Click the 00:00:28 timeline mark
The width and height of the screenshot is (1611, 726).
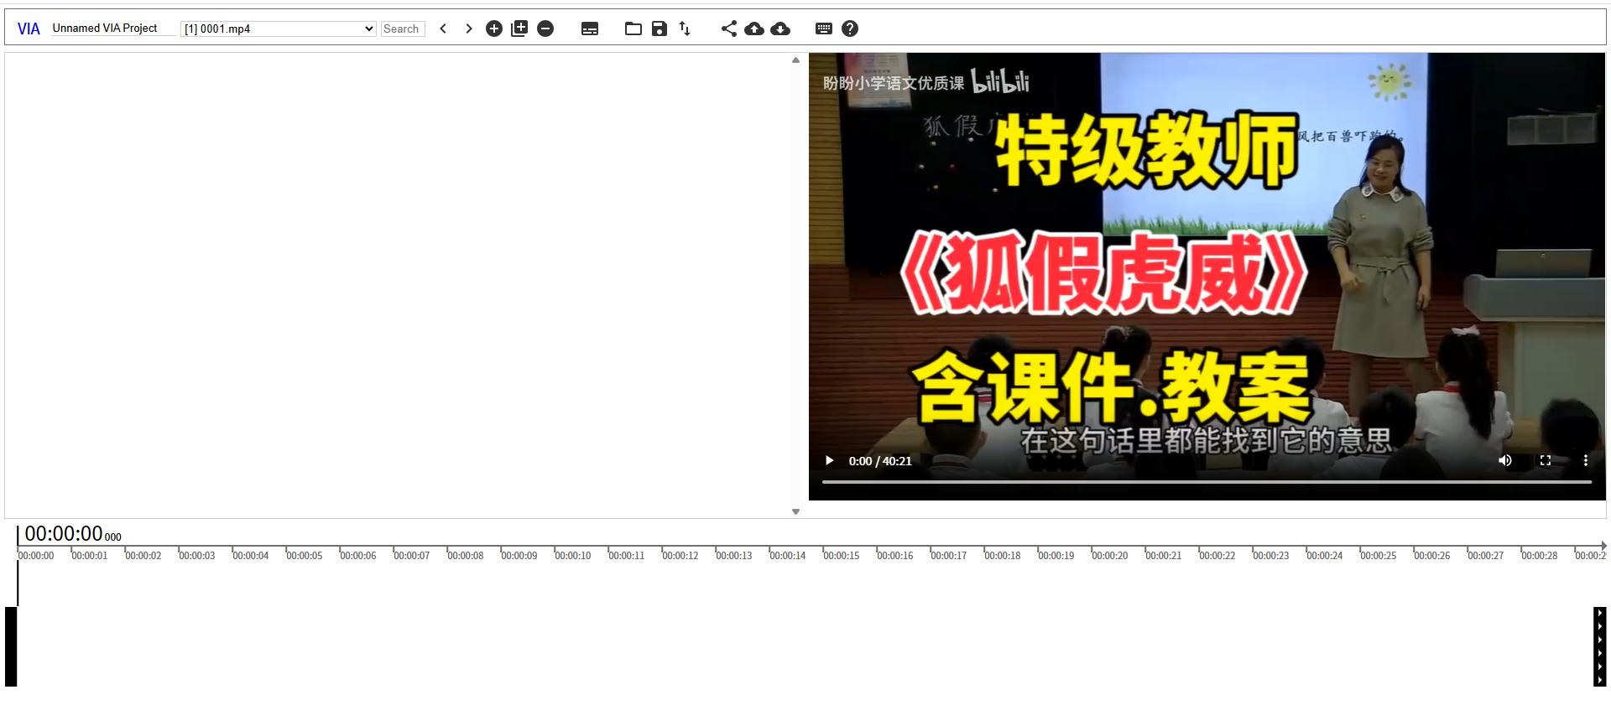tap(1539, 556)
